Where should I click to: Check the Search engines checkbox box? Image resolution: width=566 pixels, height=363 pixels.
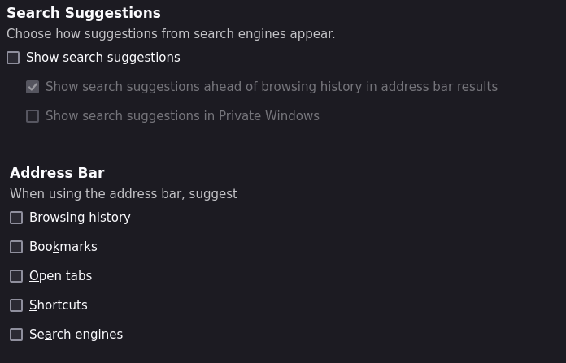coord(16,335)
